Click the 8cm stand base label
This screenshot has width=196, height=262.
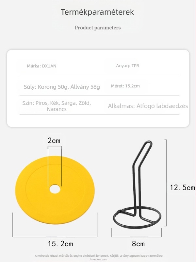click(138, 244)
